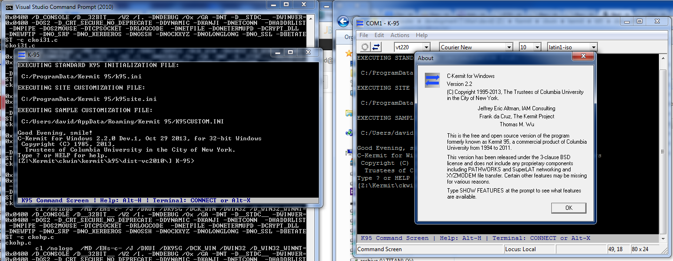
Task: Click 'Thomas M. Wu' credit in About dialog
Action: click(x=516, y=124)
